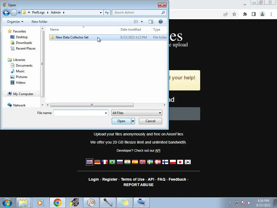Select the South Korean flag language icon
The image size is (277, 208).
(188, 162)
